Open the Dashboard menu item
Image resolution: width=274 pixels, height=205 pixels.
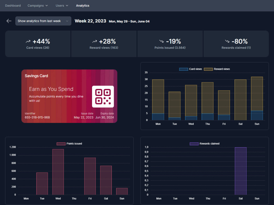13,5
